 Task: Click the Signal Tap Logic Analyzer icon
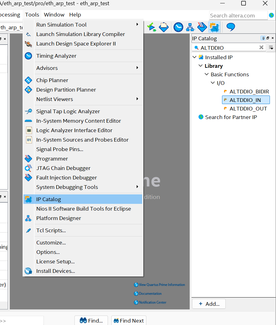[28, 111]
